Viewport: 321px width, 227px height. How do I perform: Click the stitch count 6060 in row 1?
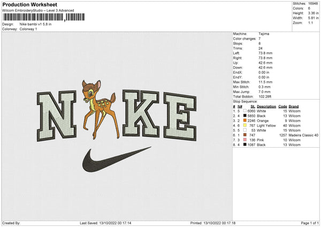pyautogui.click(x=251, y=111)
